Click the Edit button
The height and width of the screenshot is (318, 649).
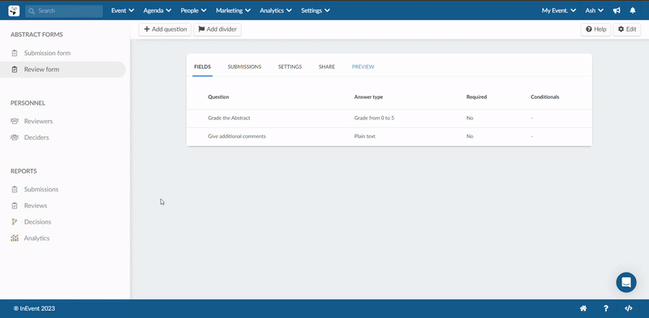[626, 29]
